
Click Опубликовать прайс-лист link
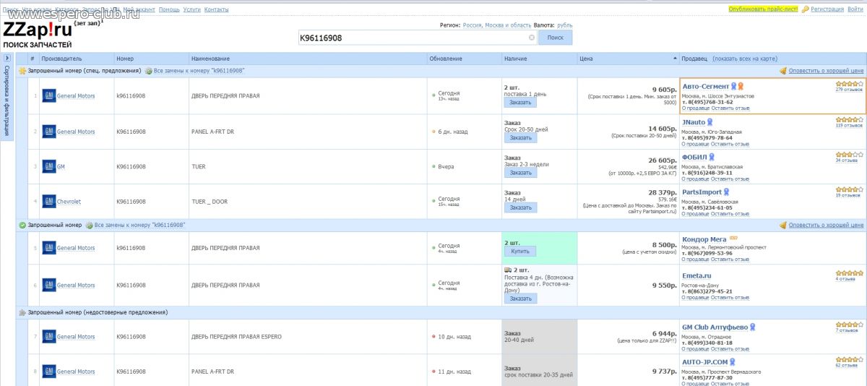click(x=763, y=9)
